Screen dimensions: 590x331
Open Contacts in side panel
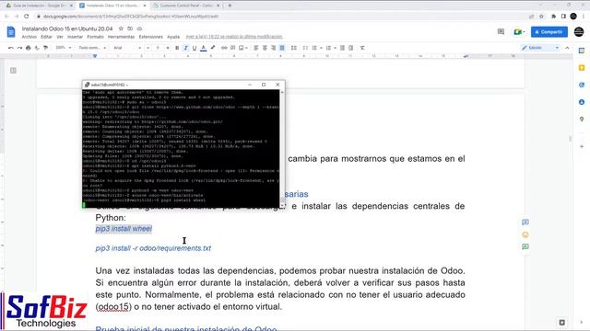pyautogui.click(x=582, y=102)
